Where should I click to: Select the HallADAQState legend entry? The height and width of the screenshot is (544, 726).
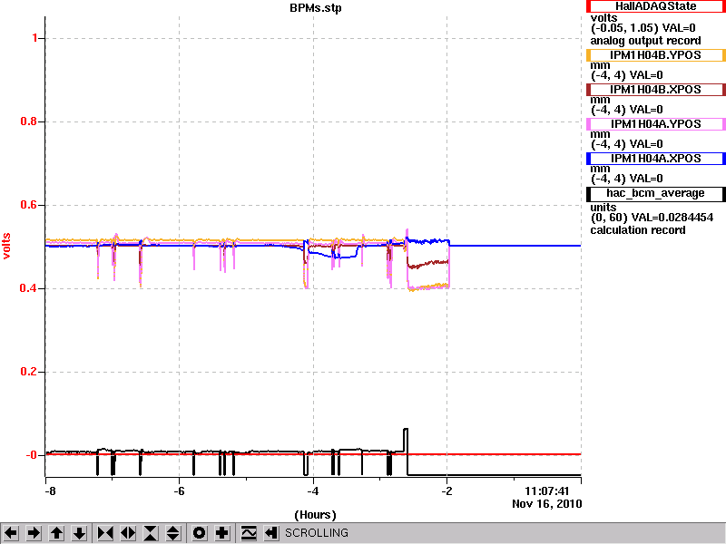click(x=655, y=6)
